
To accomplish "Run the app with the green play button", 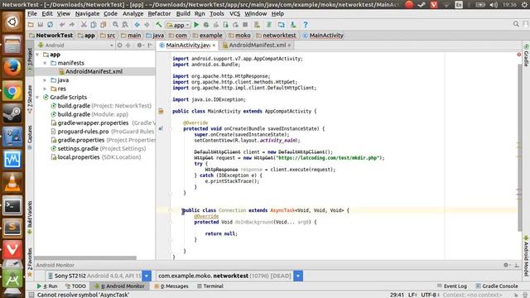I will pyautogui.click(x=196, y=25).
